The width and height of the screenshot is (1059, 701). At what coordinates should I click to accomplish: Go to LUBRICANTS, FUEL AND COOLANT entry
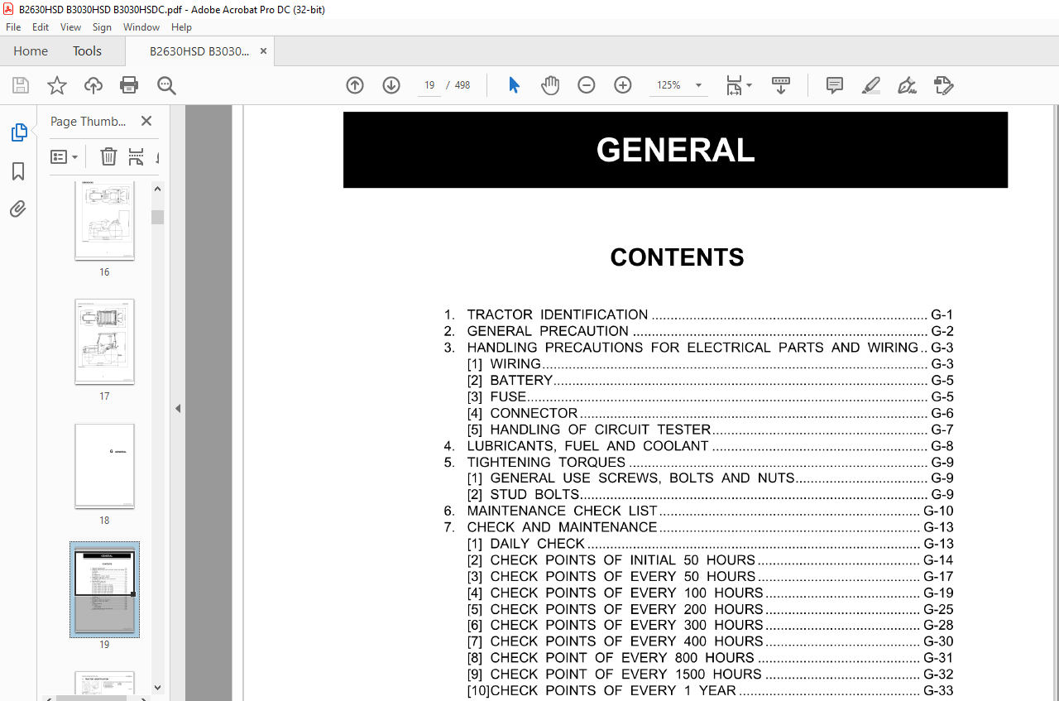coord(698,446)
